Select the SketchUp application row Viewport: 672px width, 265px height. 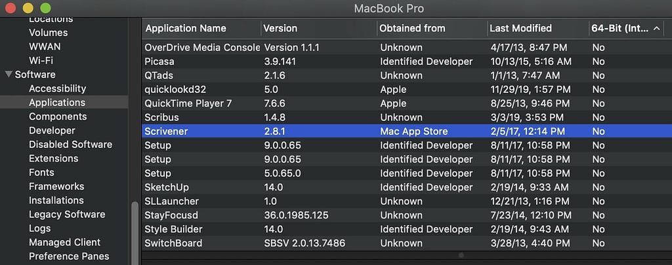click(407, 187)
